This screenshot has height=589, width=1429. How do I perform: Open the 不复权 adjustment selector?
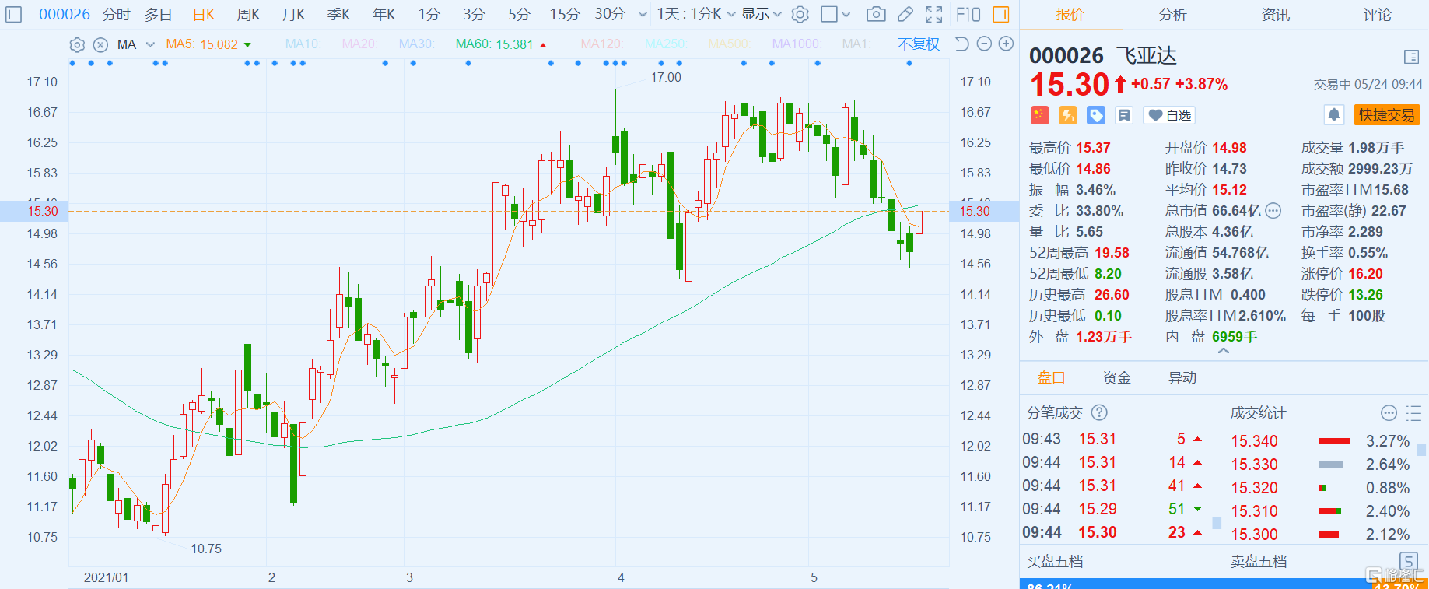pyautogui.click(x=919, y=44)
